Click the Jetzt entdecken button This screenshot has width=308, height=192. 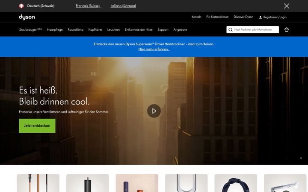point(37,126)
